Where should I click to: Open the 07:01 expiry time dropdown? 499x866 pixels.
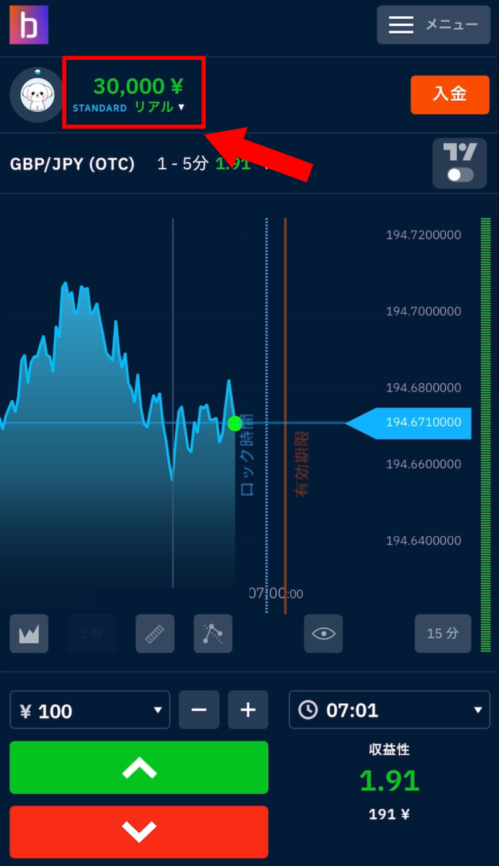389,710
